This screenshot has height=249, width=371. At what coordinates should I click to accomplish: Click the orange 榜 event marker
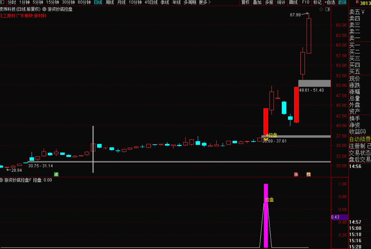tap(308, 174)
